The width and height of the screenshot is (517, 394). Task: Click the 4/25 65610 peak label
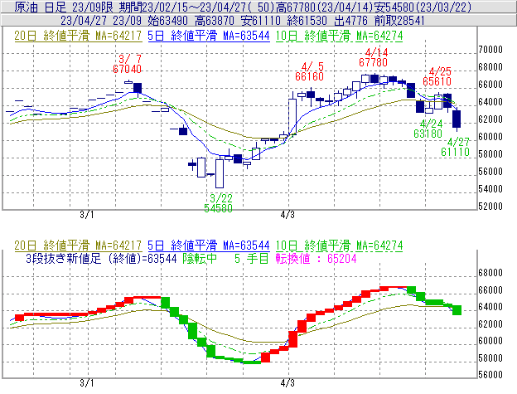437,76
